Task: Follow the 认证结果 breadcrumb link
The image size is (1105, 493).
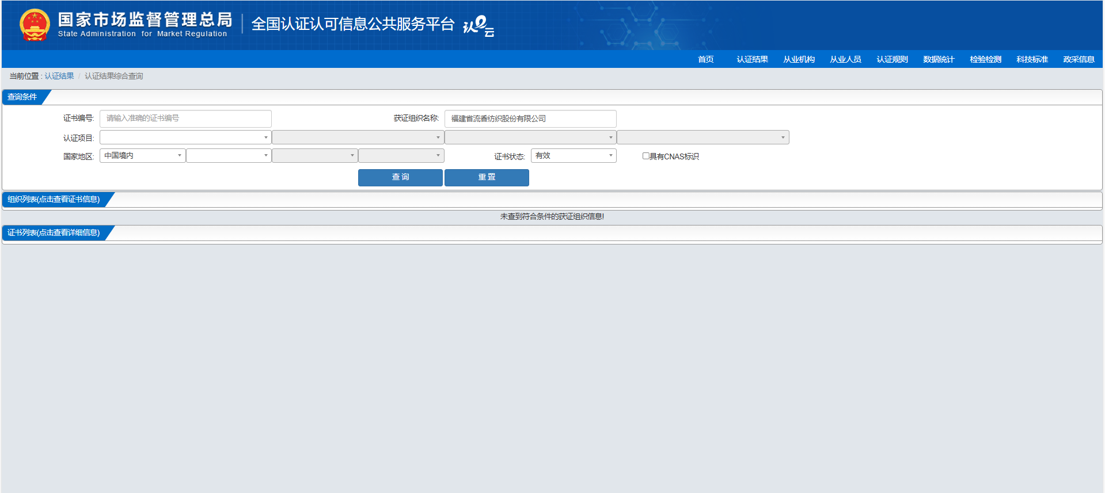Action: pyautogui.click(x=59, y=76)
